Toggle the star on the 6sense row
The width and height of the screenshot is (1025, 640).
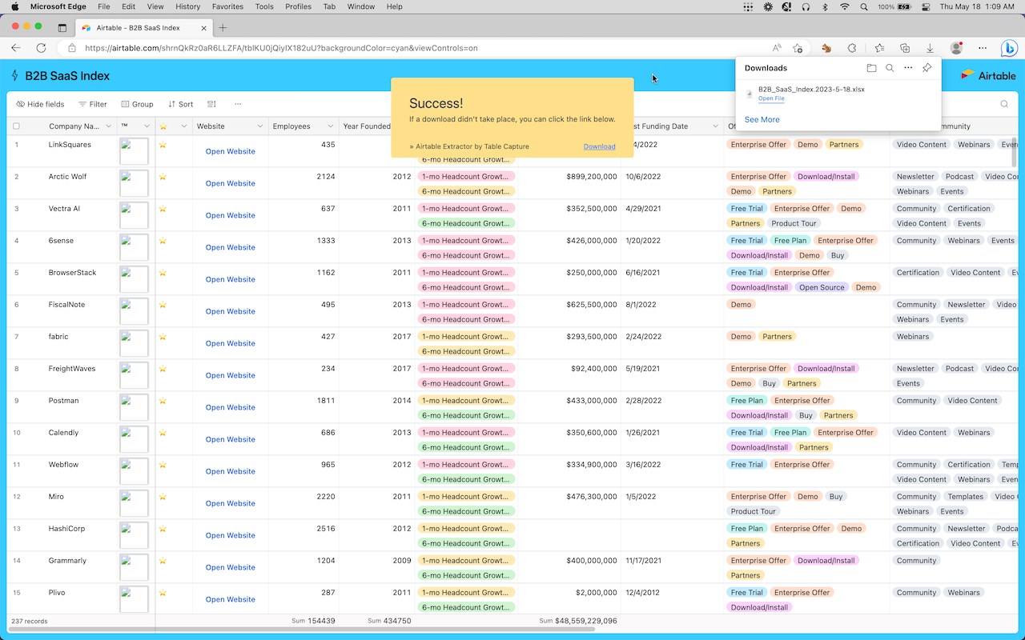163,241
